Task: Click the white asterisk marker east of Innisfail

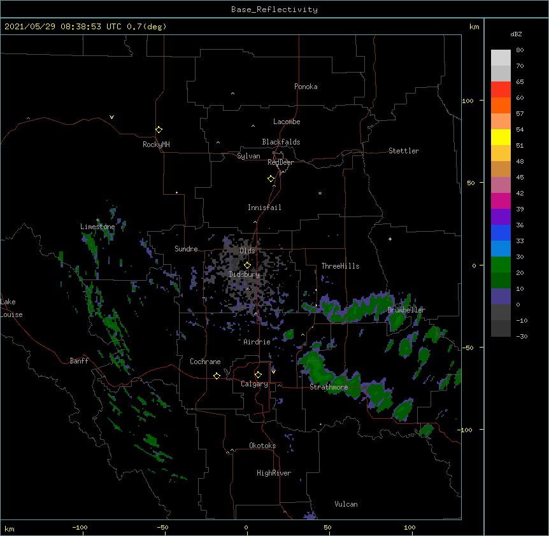Action: click(320, 193)
